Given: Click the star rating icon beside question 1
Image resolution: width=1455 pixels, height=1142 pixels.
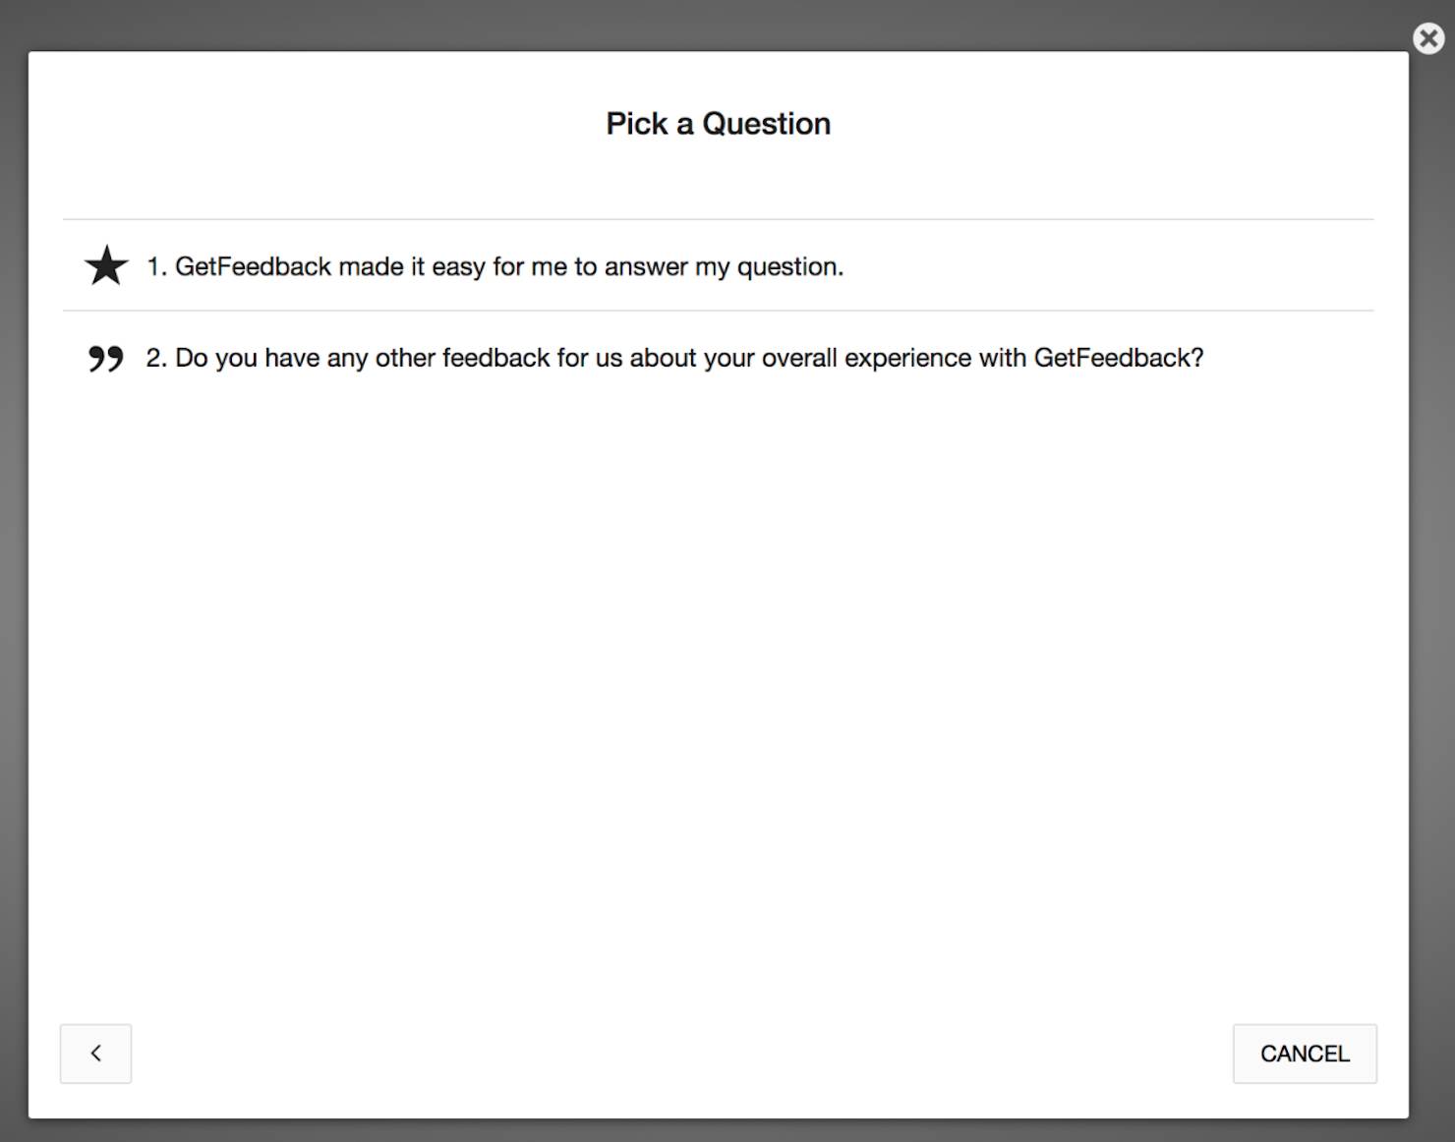Looking at the screenshot, I should point(106,265).
